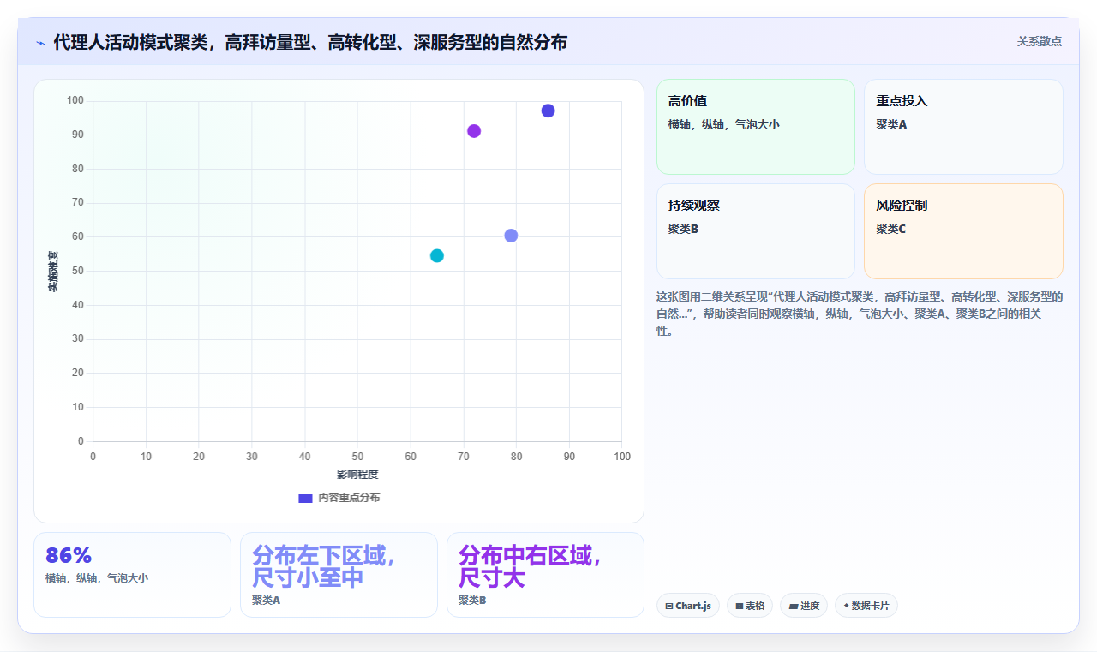
Task: Click the 数据卡片 tag chip
Action: point(866,606)
